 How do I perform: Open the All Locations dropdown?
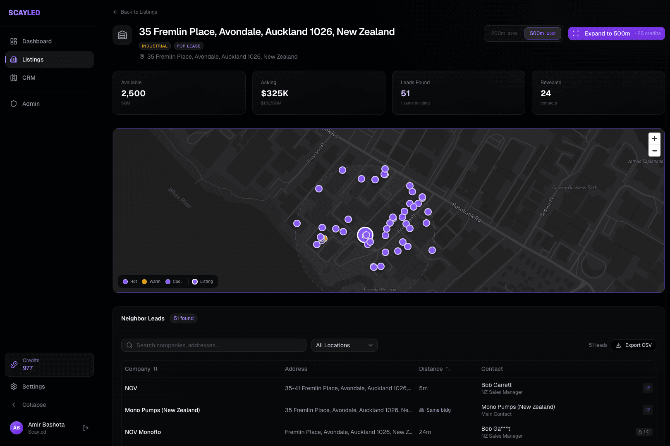click(x=344, y=345)
